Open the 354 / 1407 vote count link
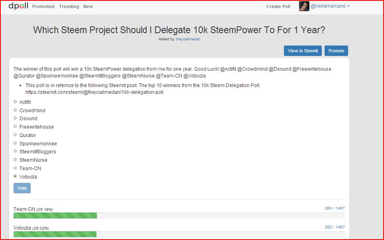384x240 pixels. (x=335, y=208)
